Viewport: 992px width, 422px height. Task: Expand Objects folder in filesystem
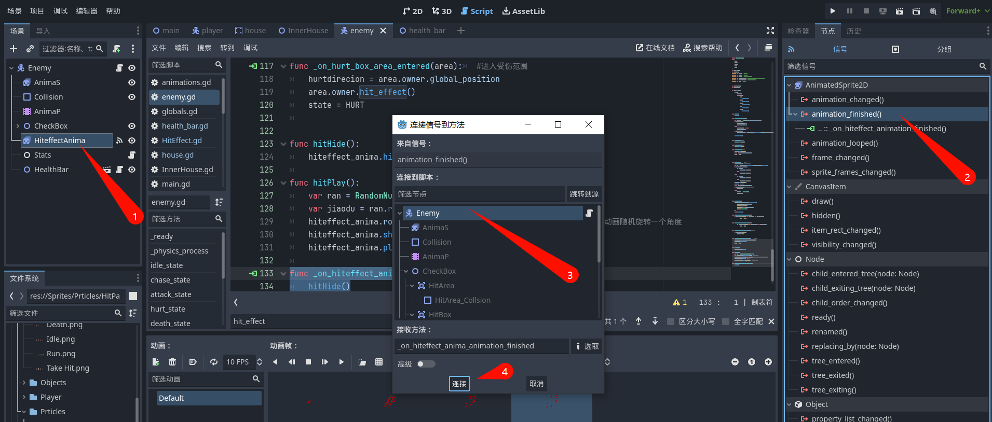(x=24, y=383)
